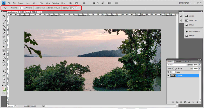Select the Move tool
Image resolution: width=204 pixels, height=109 pixels.
(x=4, y=16)
